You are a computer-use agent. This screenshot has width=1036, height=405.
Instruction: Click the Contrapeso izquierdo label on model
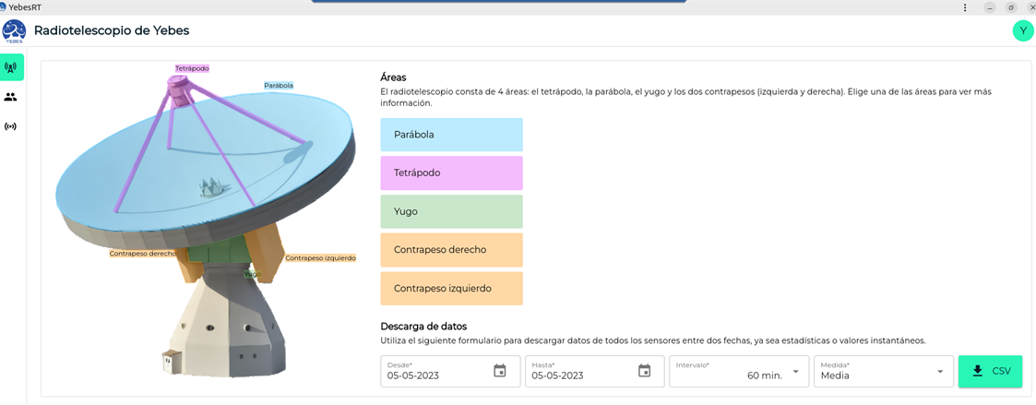[320, 258]
